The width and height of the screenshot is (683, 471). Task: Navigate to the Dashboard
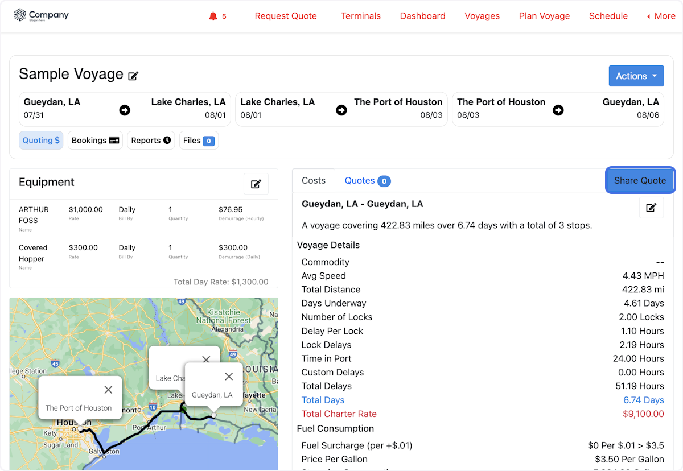coord(422,16)
